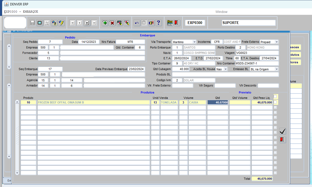Click the Enter Query flashlight question icon

click(x=54, y=23)
